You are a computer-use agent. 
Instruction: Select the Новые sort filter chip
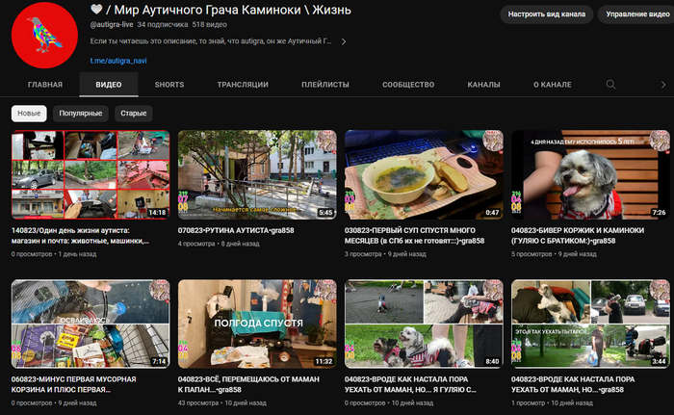click(x=29, y=114)
